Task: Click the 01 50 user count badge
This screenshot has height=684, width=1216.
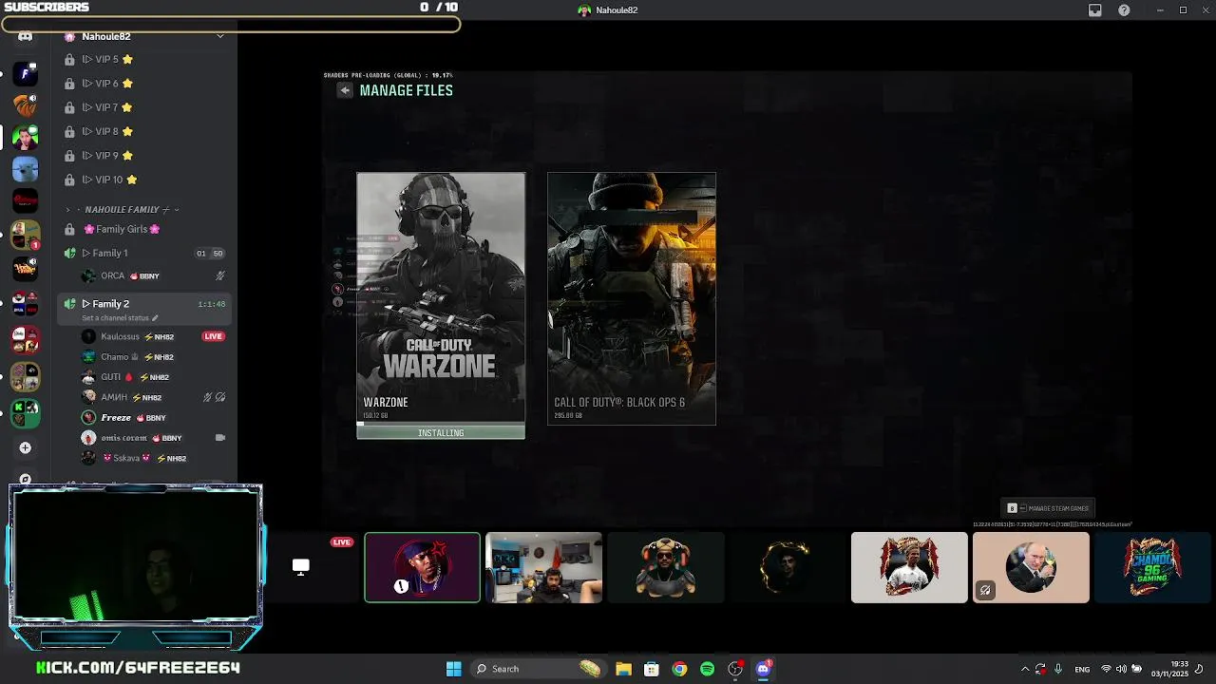Action: (210, 254)
